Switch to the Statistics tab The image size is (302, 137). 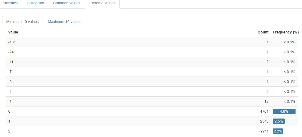[x=10, y=3]
